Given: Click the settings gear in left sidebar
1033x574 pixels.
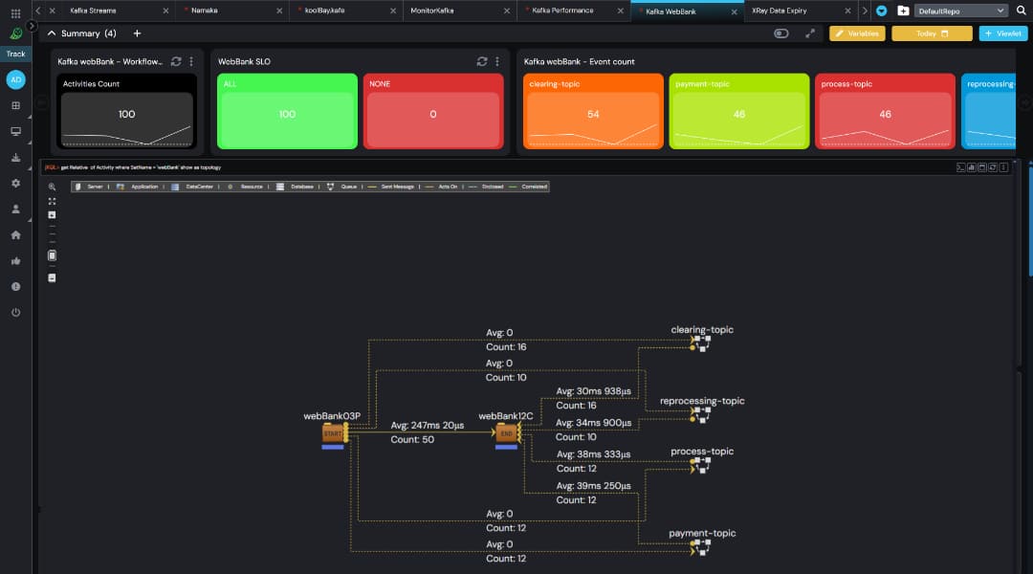Looking at the screenshot, I should (14, 183).
